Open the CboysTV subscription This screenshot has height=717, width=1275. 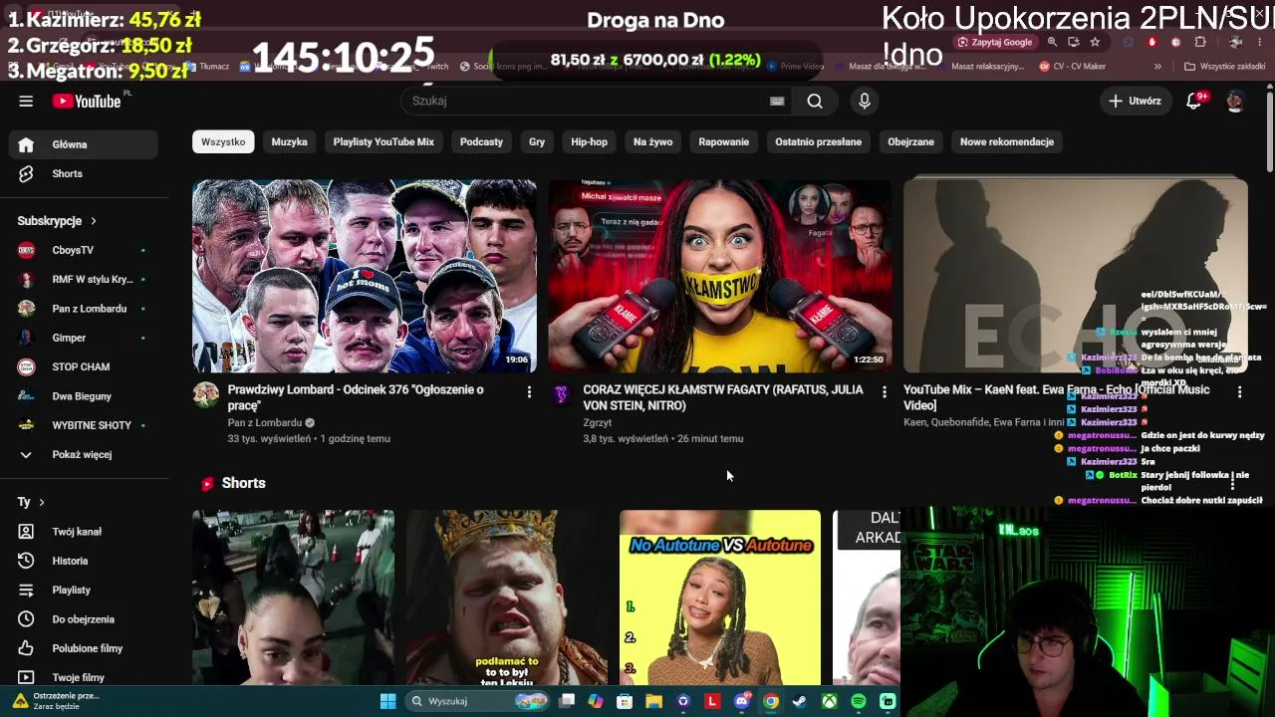tap(84, 250)
